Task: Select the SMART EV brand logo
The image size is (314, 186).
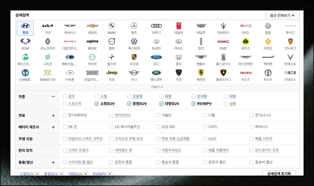Action: tap(48, 73)
